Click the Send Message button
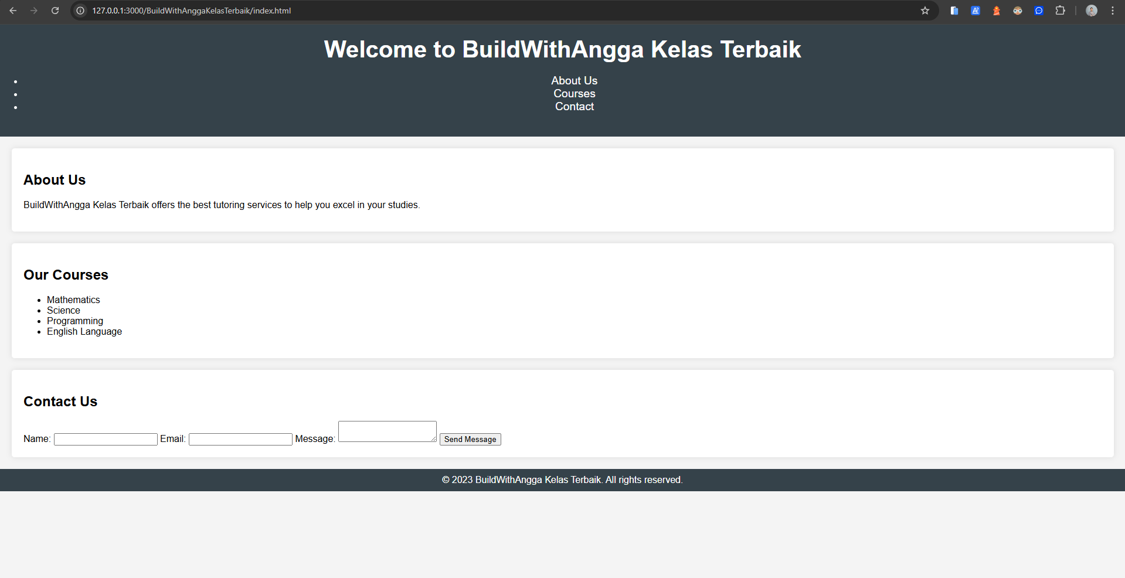Image resolution: width=1125 pixels, height=578 pixels. point(470,439)
